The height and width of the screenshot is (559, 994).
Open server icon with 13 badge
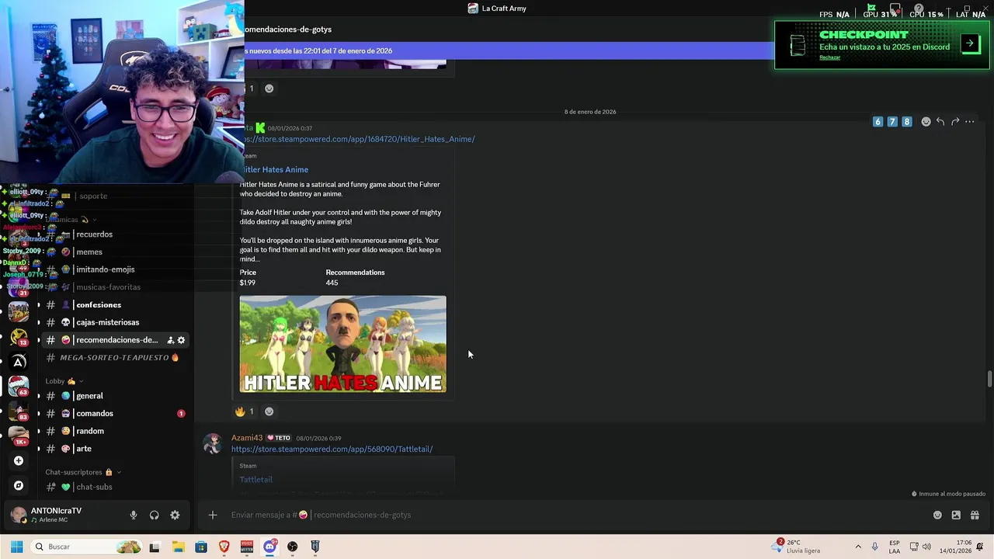pyautogui.click(x=19, y=336)
